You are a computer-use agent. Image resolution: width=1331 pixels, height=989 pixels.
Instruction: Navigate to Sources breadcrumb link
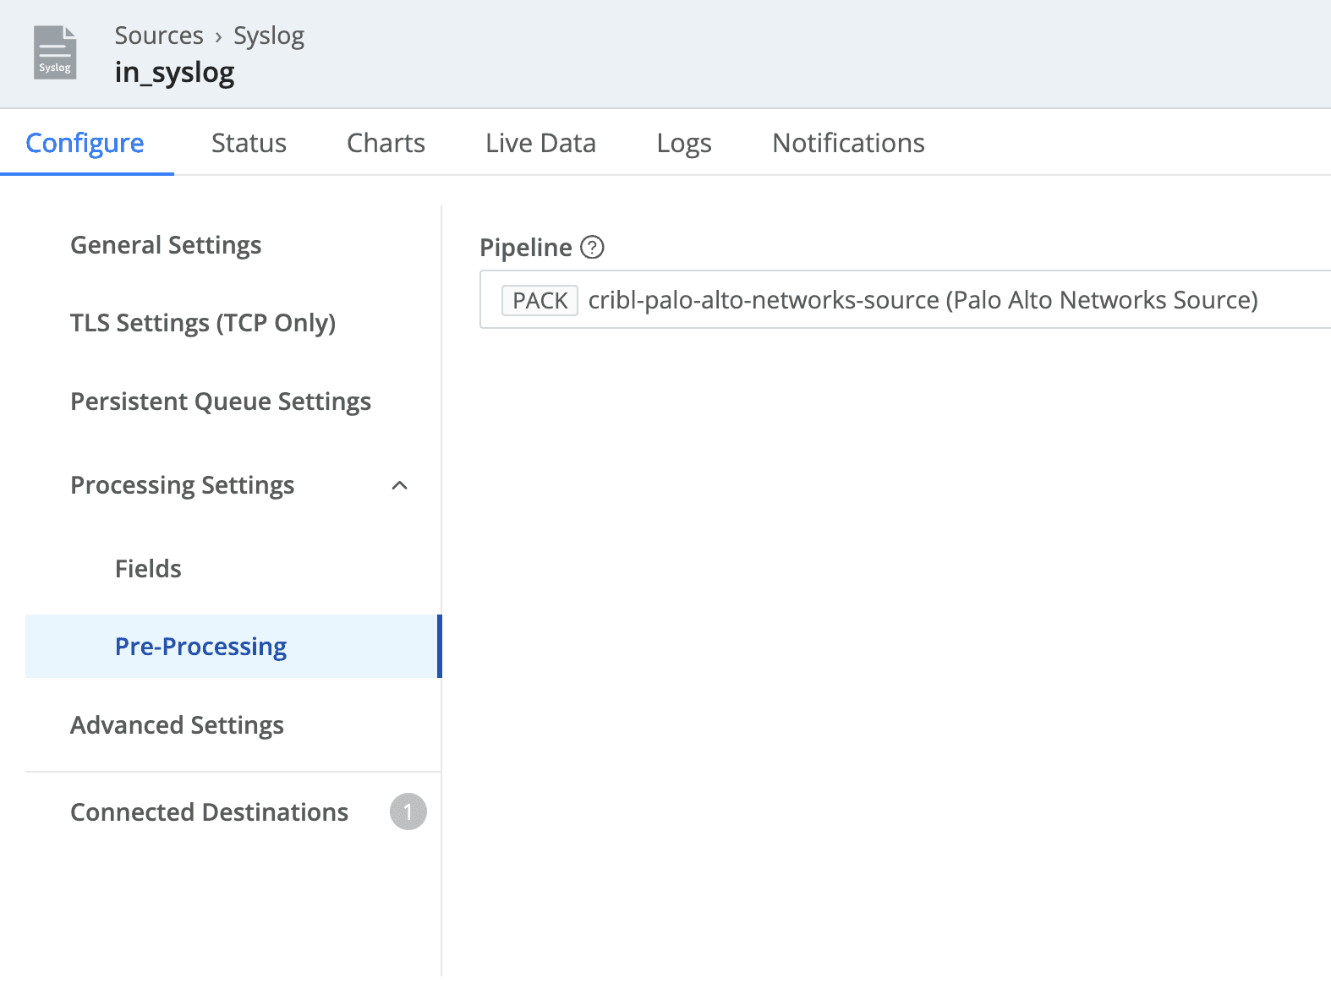pyautogui.click(x=159, y=36)
